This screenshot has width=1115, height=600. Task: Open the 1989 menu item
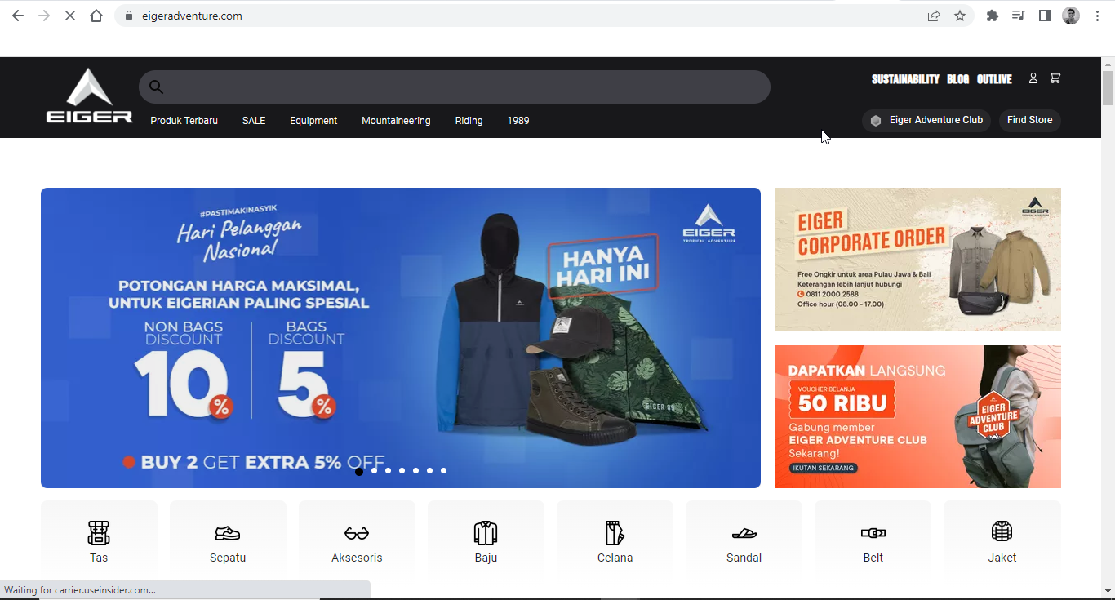coord(518,121)
